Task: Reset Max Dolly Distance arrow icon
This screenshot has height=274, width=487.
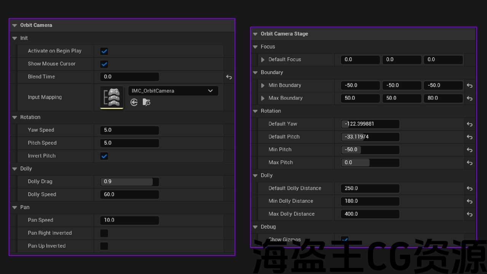Action: [x=469, y=214]
